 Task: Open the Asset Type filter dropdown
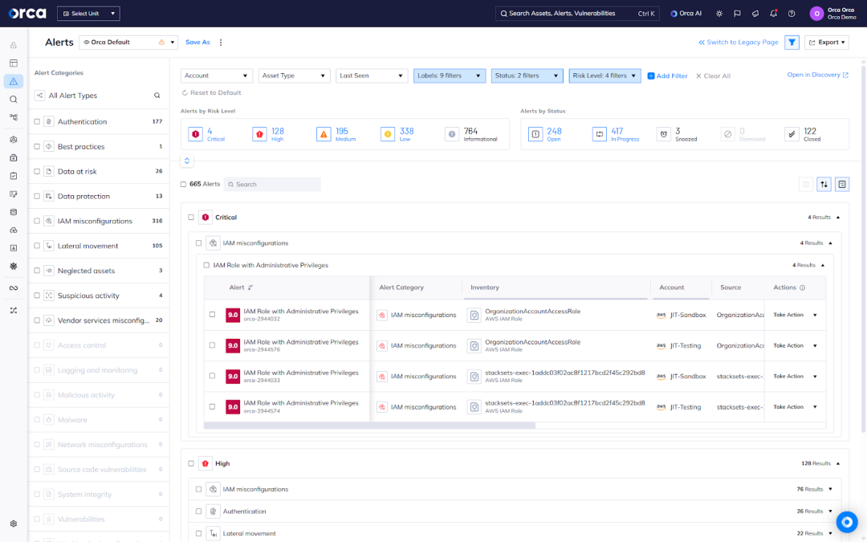click(x=294, y=75)
